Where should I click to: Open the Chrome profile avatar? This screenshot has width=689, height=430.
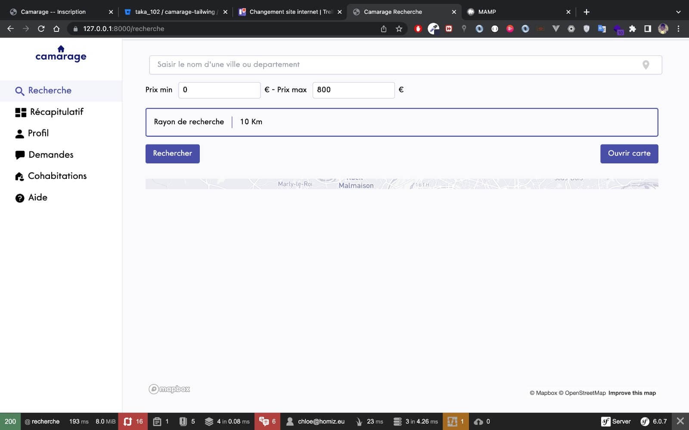663,29
